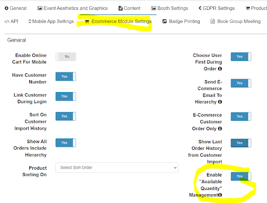Image resolution: width=267 pixels, height=203 pixels.
Task: Disable Enable Available Quantity Management toggle
Action: [241, 176]
